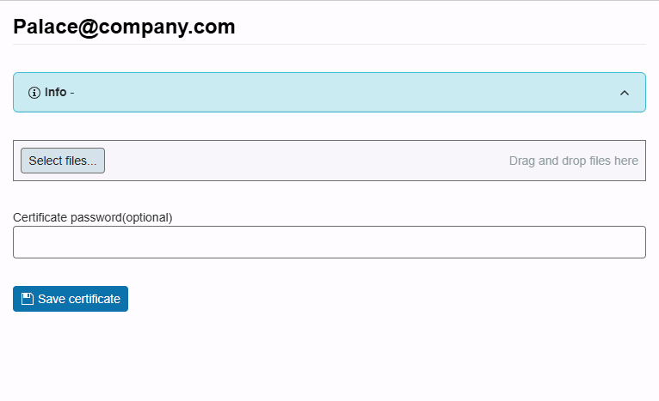Collapse the Info panel with chevron
The height and width of the screenshot is (401, 659).
click(x=625, y=93)
